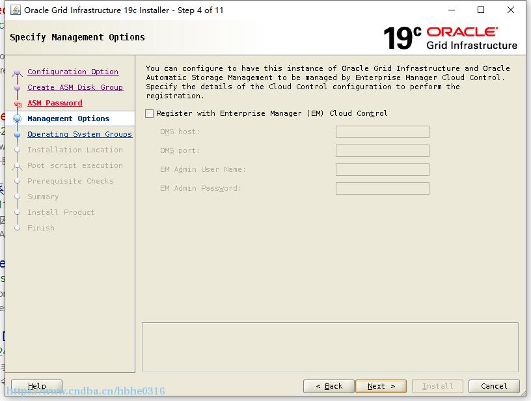Open installer Help
531x401 pixels.
[36, 386]
